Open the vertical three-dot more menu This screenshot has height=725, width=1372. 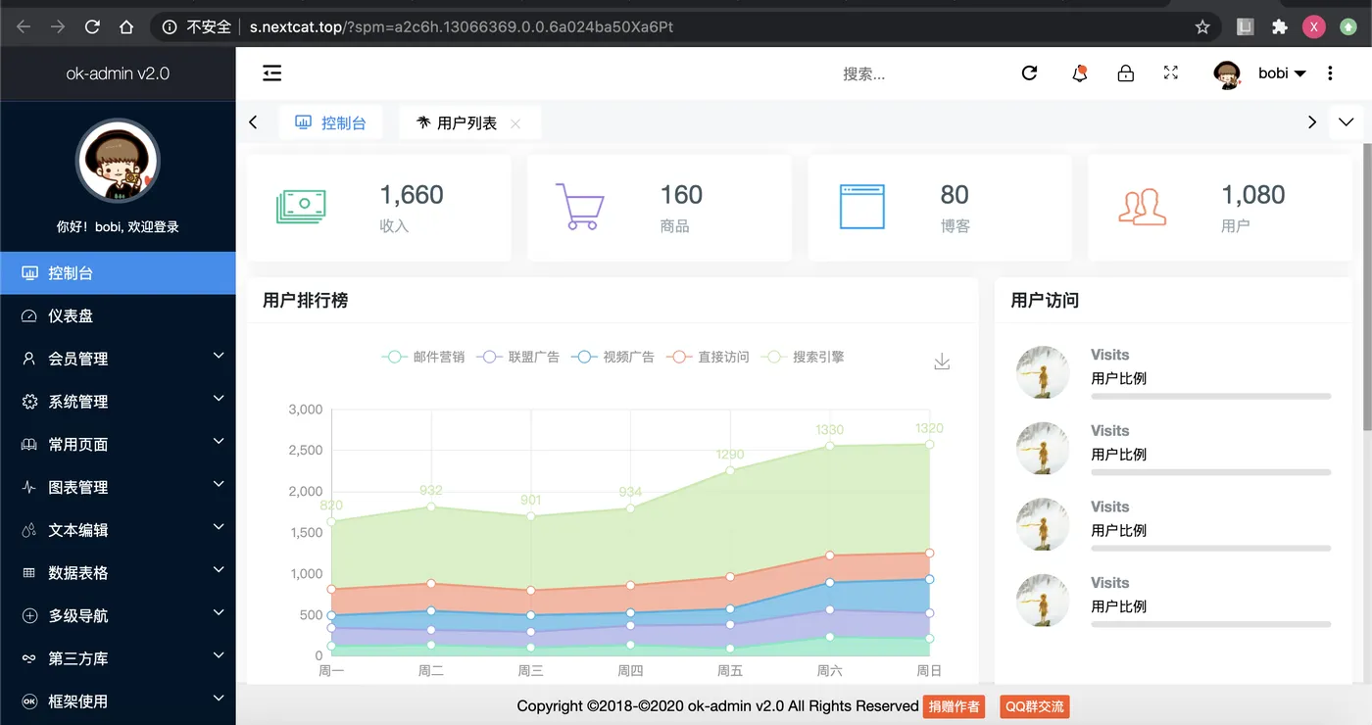point(1330,72)
